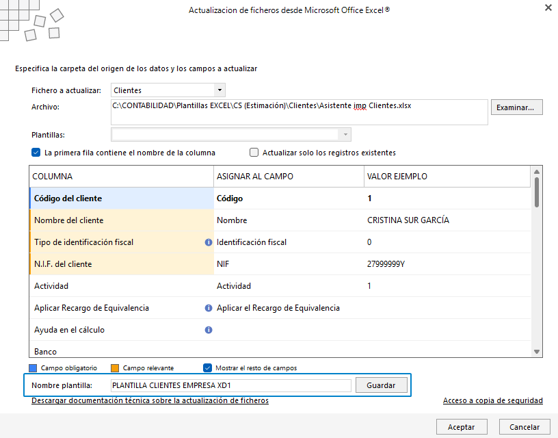Enable 'Actualizar solo los registros existentes'

tap(254, 153)
